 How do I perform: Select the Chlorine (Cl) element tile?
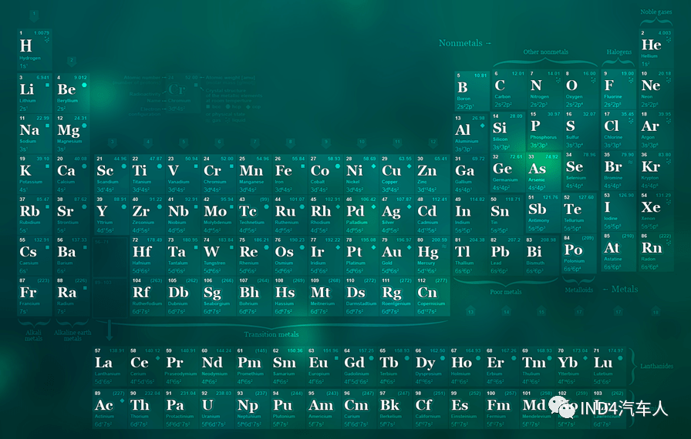click(619, 129)
